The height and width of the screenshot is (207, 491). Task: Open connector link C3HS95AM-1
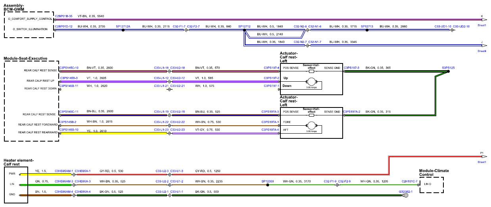pyautogui.click(x=64, y=171)
